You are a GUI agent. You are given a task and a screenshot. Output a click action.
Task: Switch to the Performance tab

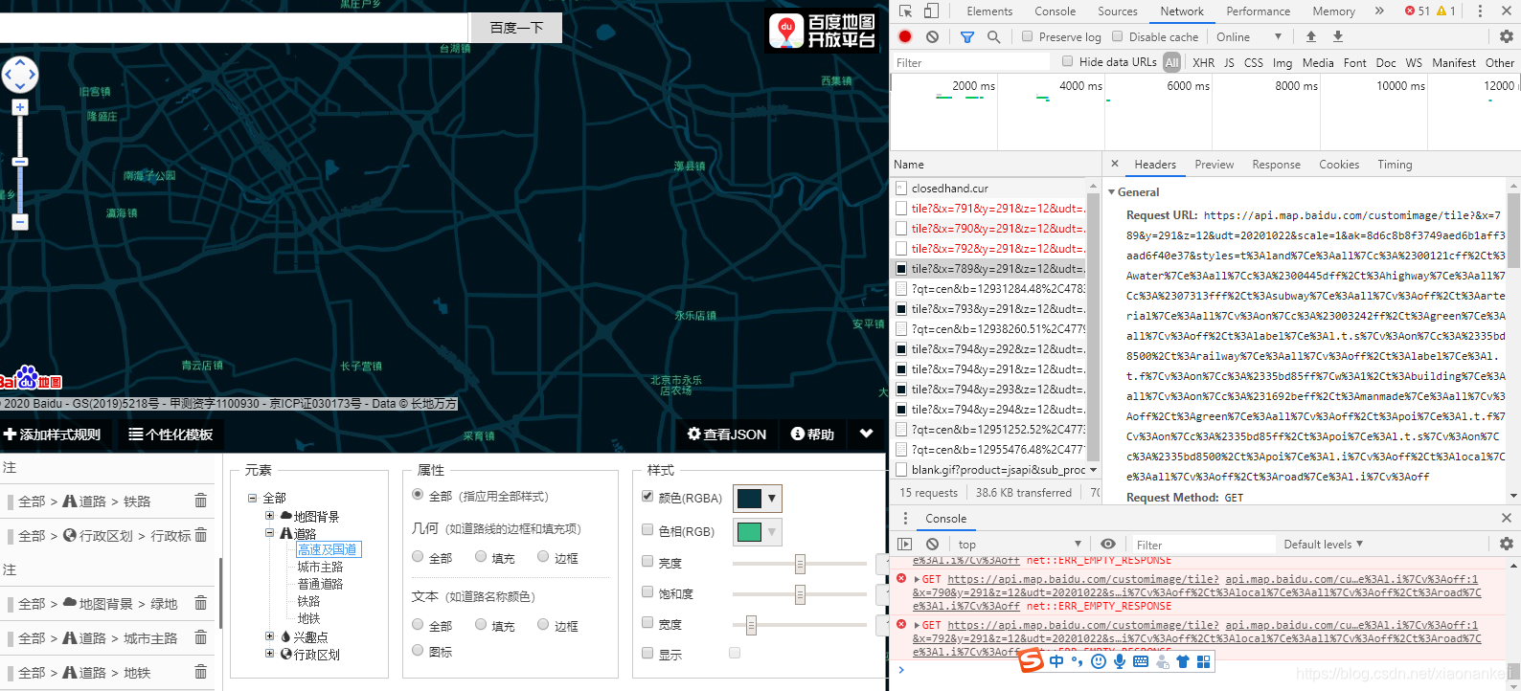tap(1258, 11)
